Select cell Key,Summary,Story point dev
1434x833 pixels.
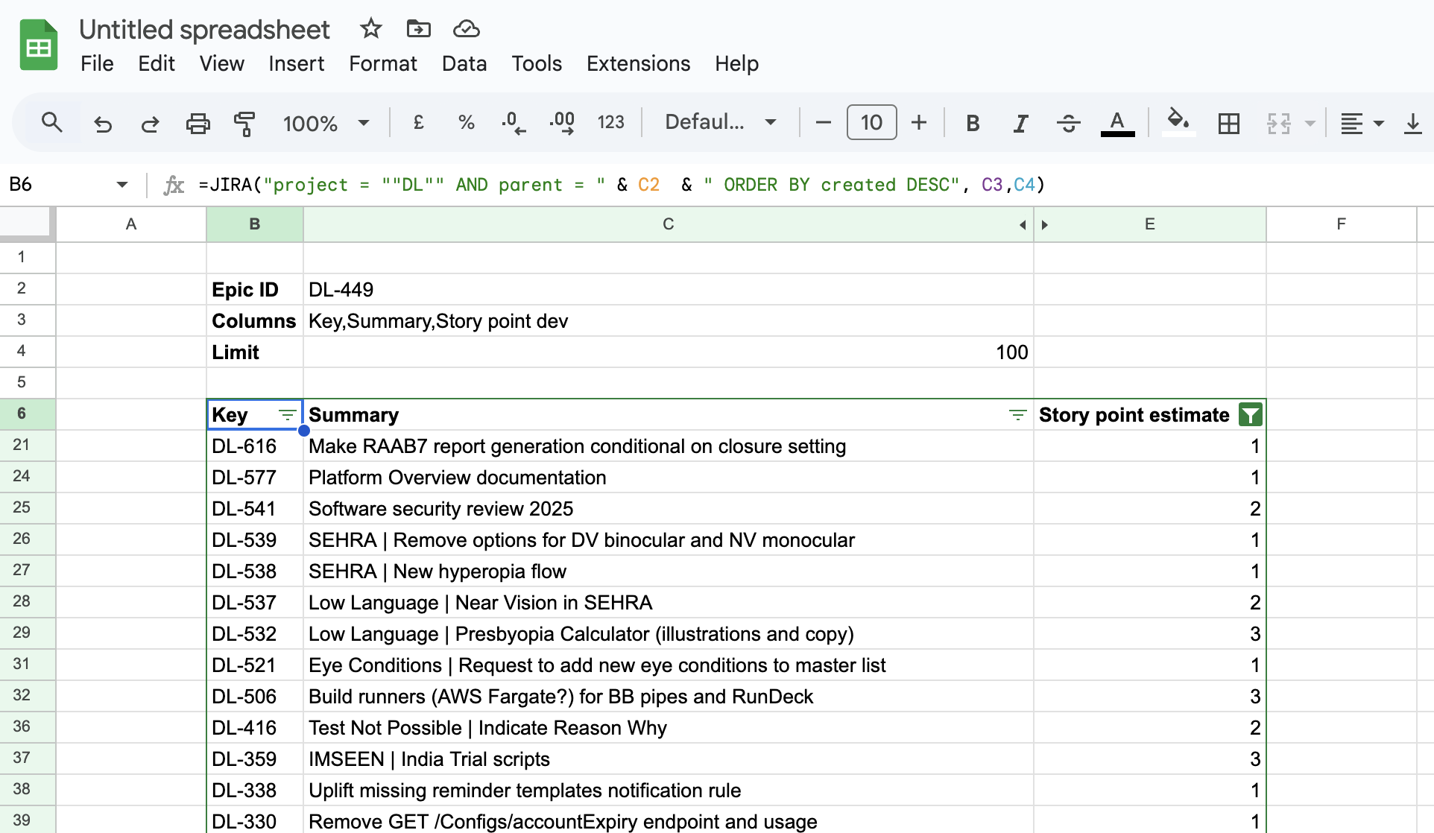click(x=668, y=320)
